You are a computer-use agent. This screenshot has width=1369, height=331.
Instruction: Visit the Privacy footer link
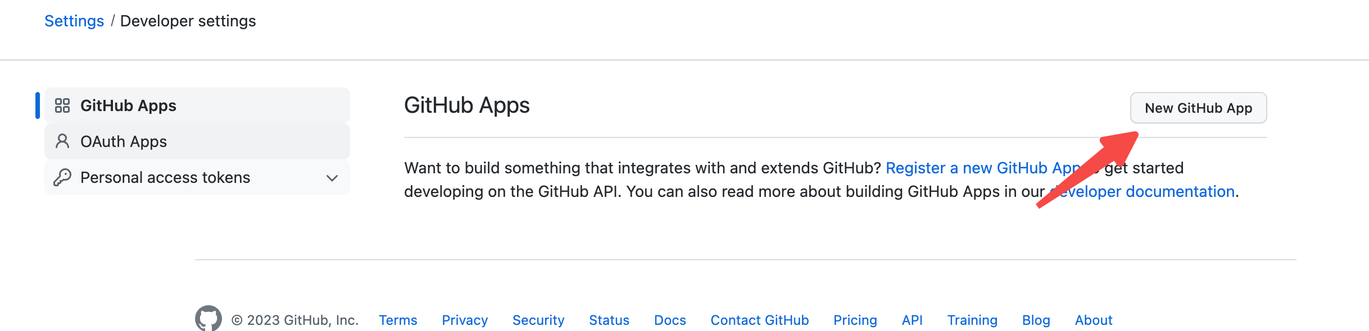pos(465,320)
